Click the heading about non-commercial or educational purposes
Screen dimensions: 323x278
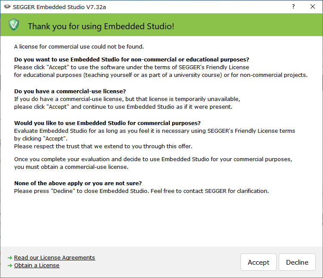pyautogui.click(x=131, y=60)
